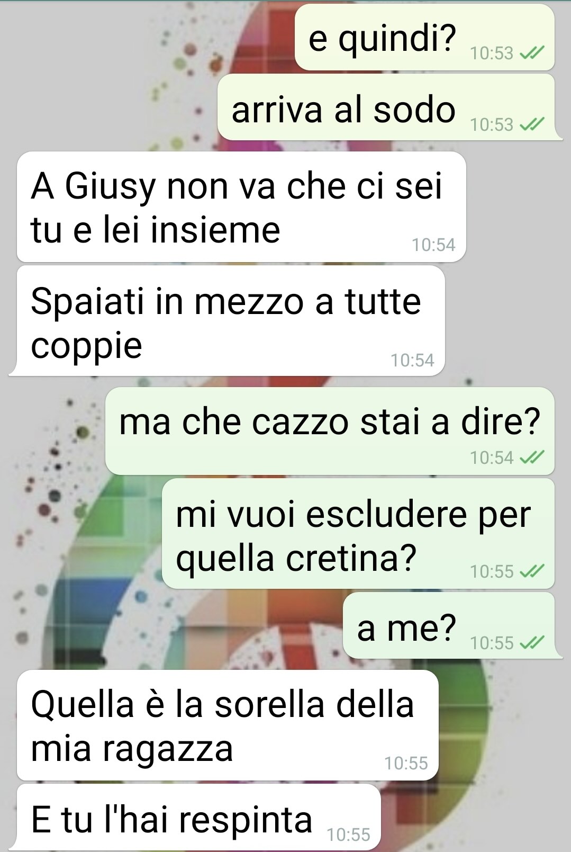Tap the 10:53 timestamp on 'e quindi?'
Screen dimensions: 571x852
[492, 53]
